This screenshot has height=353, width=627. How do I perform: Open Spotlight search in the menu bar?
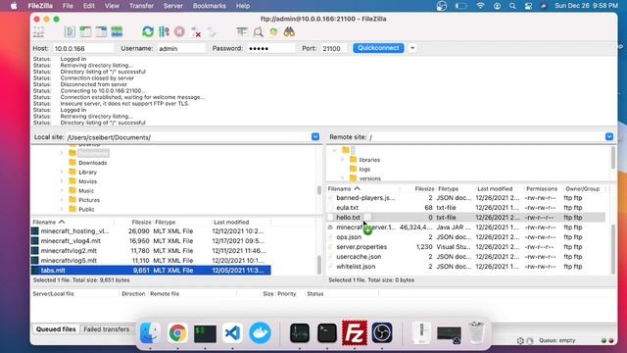(x=512, y=6)
